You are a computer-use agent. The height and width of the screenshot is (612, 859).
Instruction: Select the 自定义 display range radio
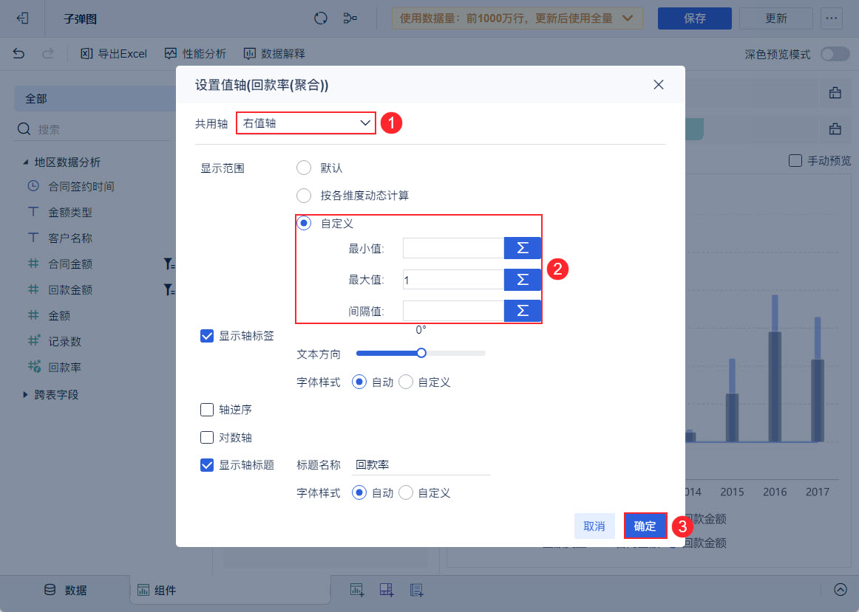click(x=304, y=223)
